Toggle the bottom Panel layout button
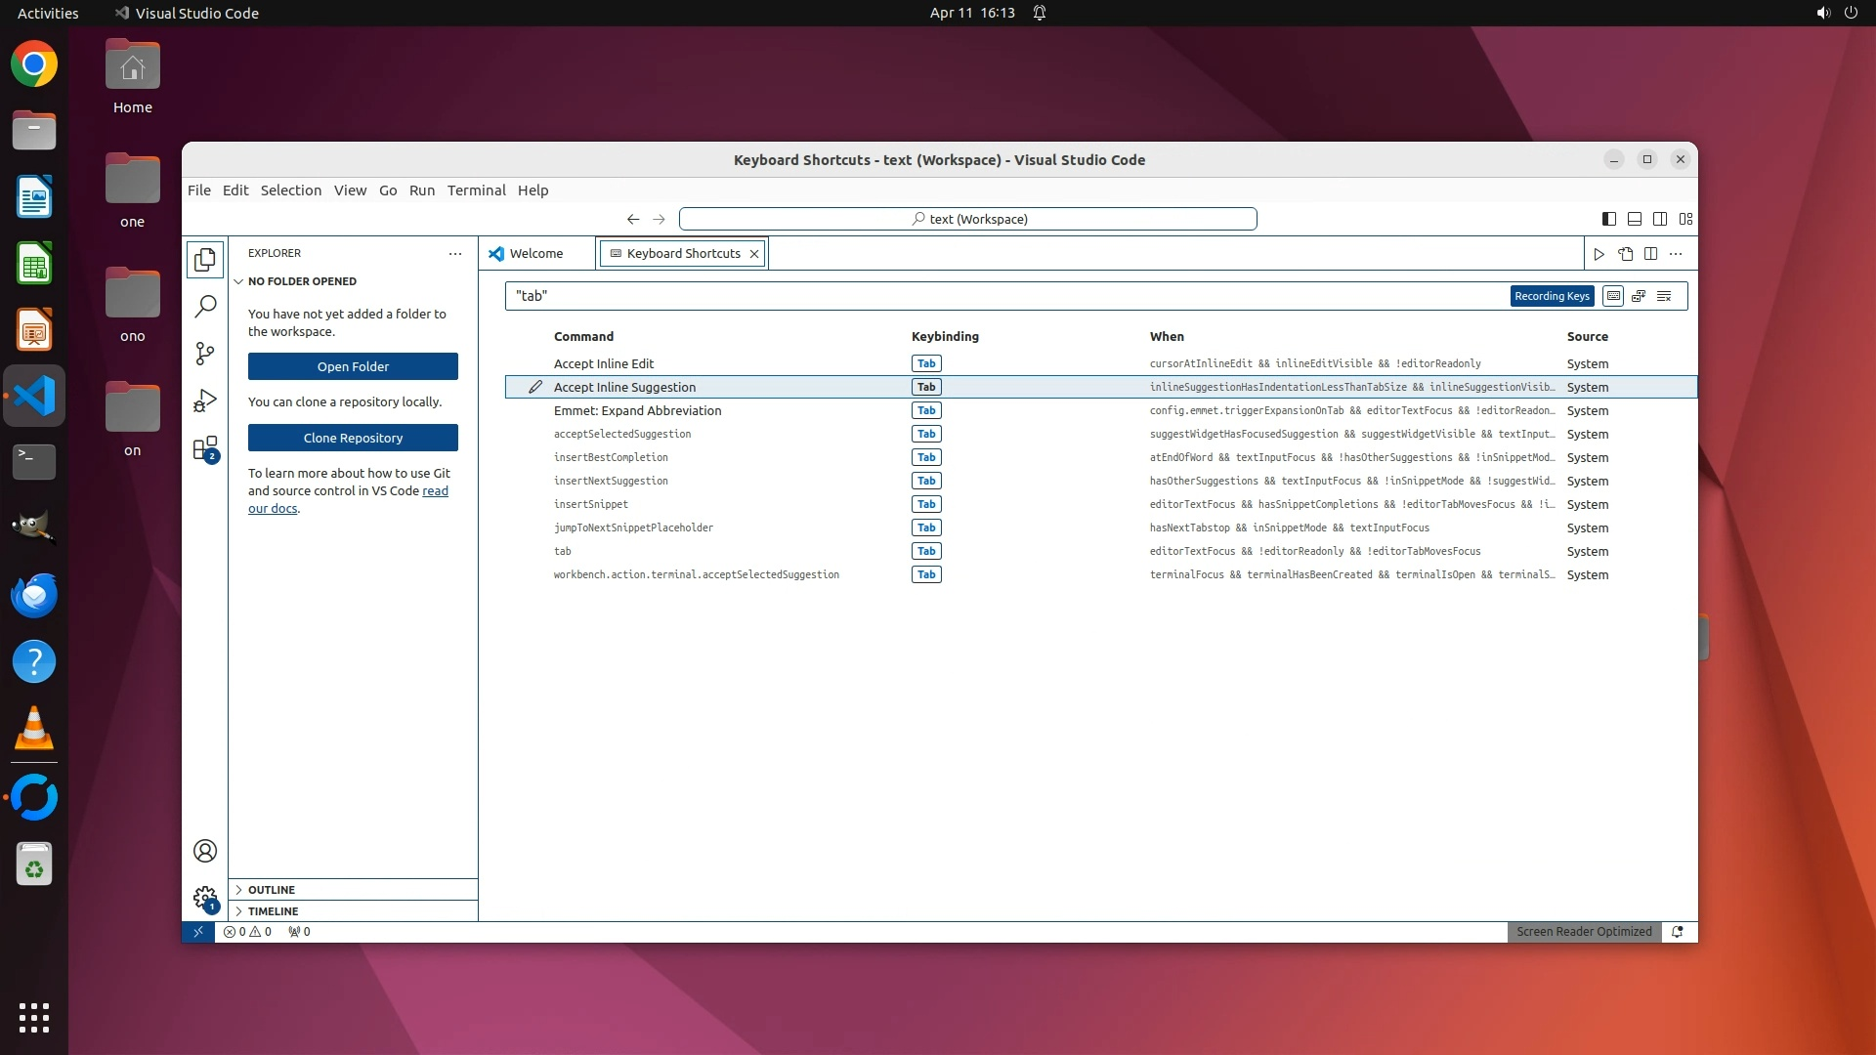This screenshot has height=1055, width=1876. (x=1634, y=219)
